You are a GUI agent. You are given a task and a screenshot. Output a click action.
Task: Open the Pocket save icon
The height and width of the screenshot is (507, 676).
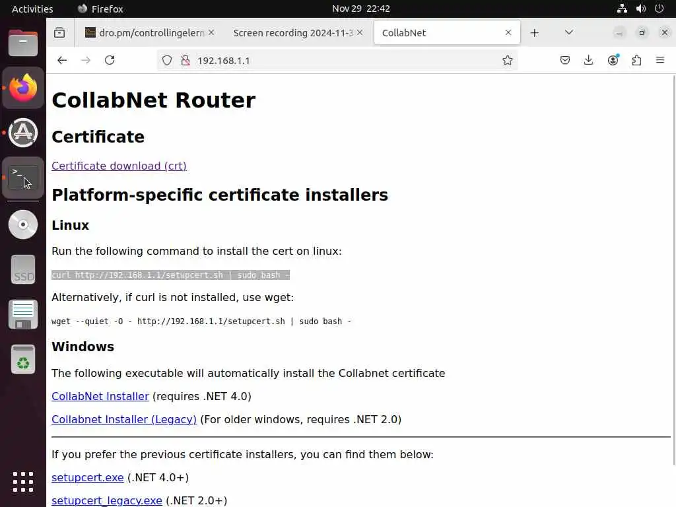(x=565, y=60)
